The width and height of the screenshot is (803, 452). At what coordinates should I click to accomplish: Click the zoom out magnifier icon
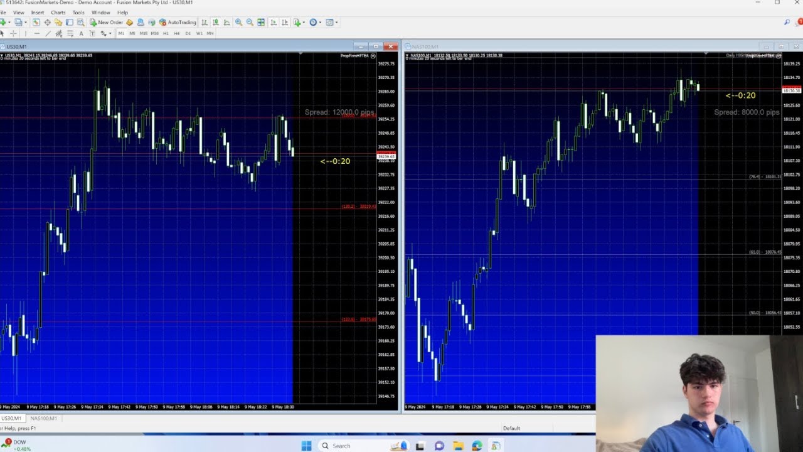point(250,22)
